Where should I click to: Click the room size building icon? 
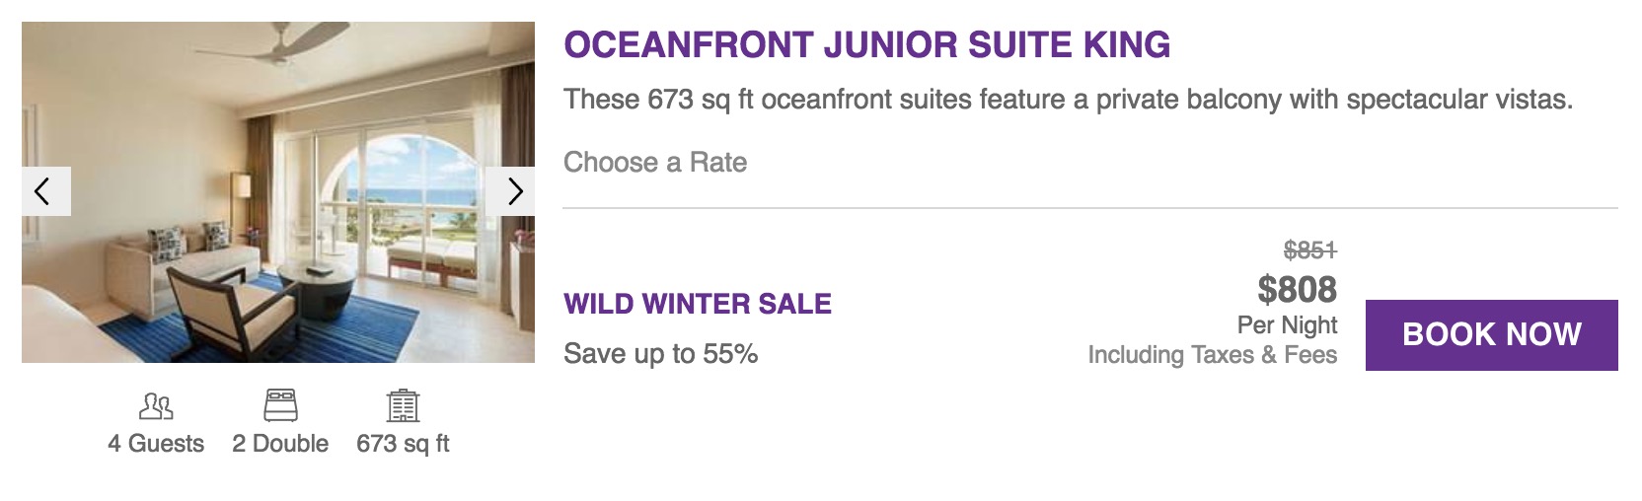coord(403,405)
